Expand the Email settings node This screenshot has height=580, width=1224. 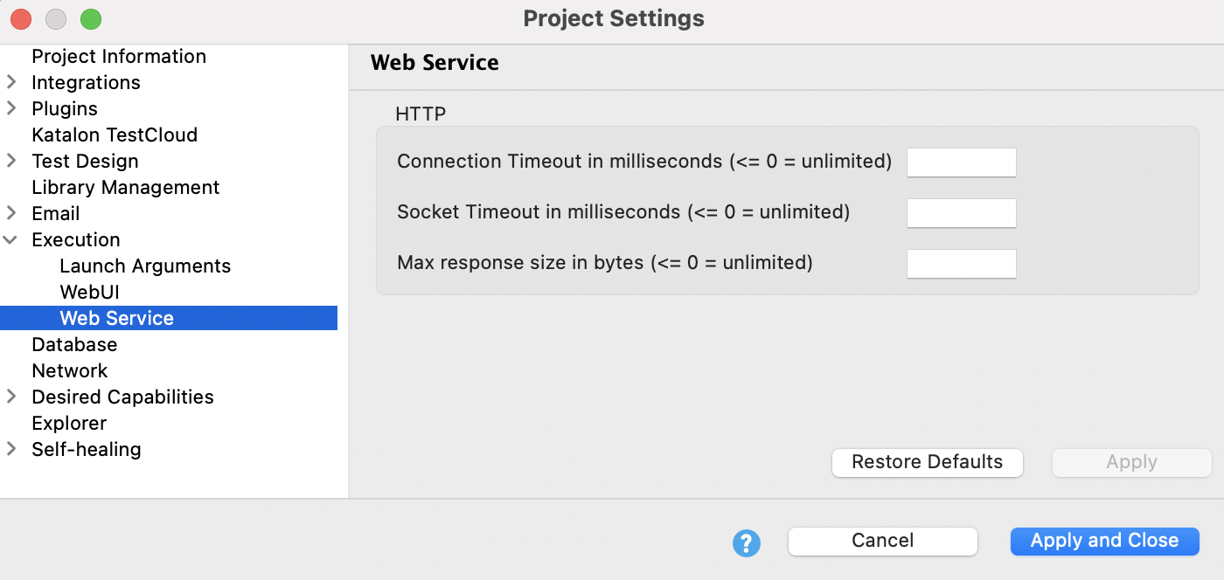click(11, 213)
